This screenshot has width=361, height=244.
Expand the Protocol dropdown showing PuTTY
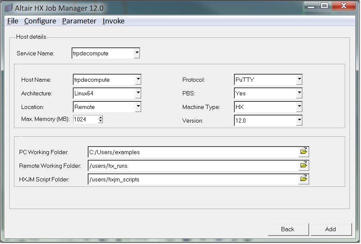point(299,80)
